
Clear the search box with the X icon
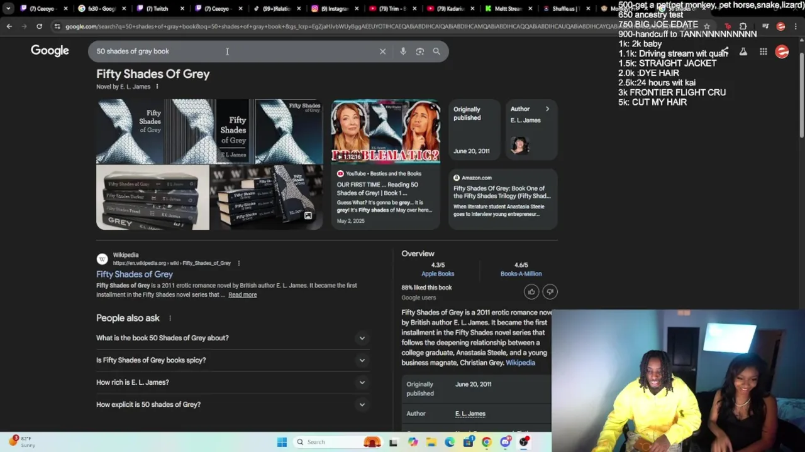point(382,51)
